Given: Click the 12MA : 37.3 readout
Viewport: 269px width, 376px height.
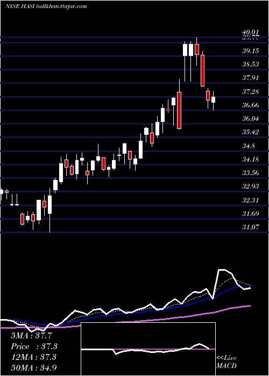Looking at the screenshot, I should coord(33,357).
